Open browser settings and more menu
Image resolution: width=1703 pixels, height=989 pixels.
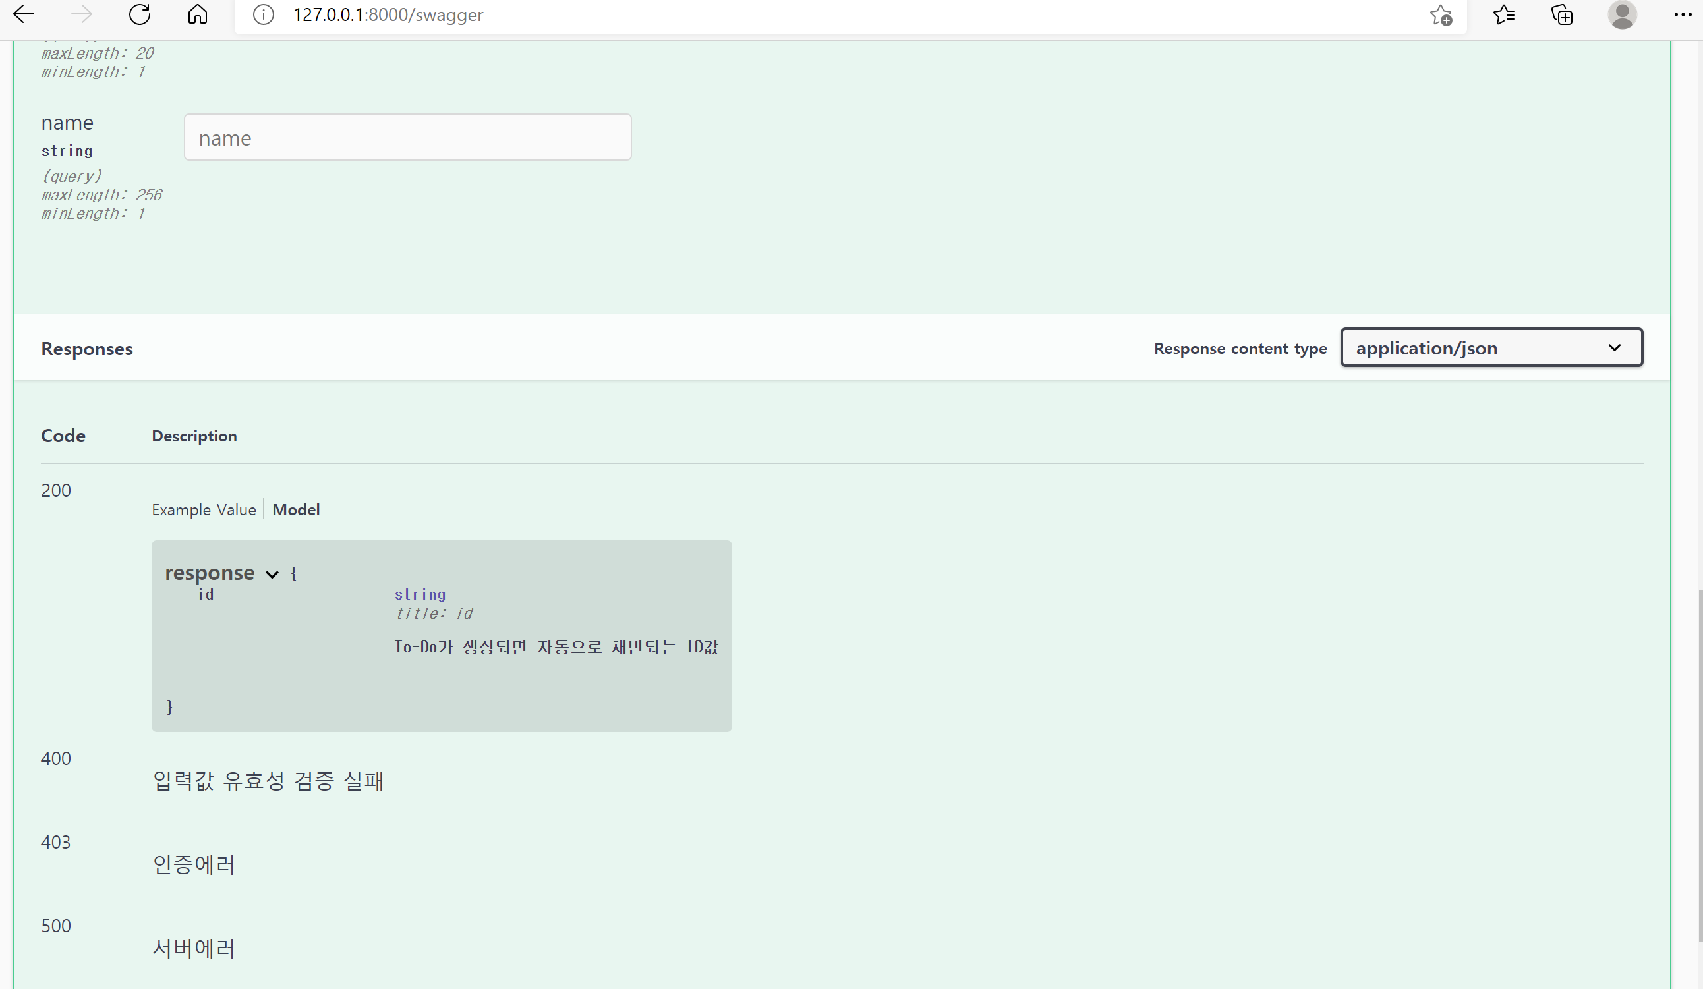pyautogui.click(x=1682, y=14)
